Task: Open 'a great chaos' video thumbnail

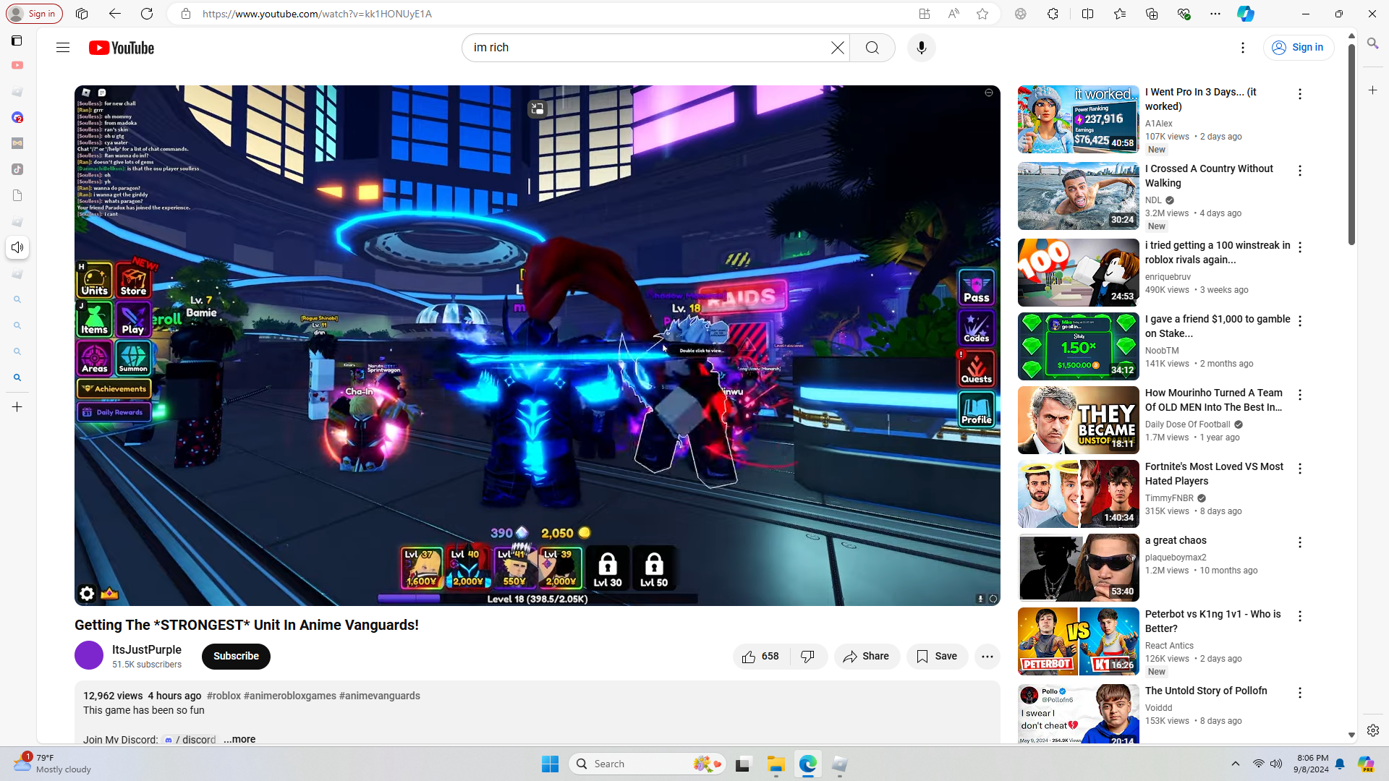Action: coord(1078,568)
